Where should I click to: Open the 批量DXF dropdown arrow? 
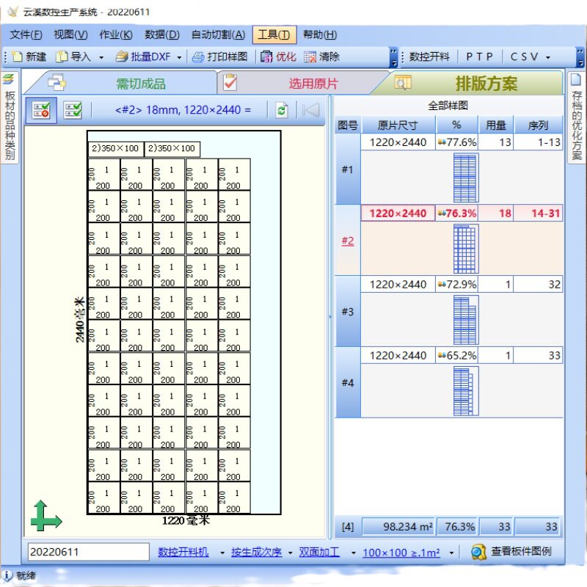179,57
